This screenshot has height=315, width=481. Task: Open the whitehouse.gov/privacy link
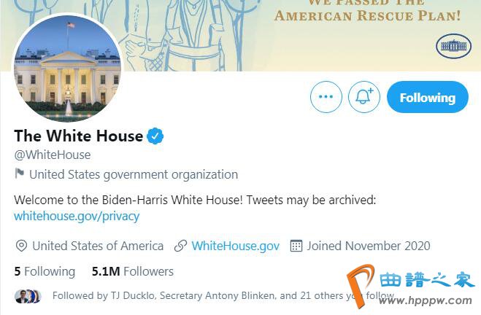[77, 216]
